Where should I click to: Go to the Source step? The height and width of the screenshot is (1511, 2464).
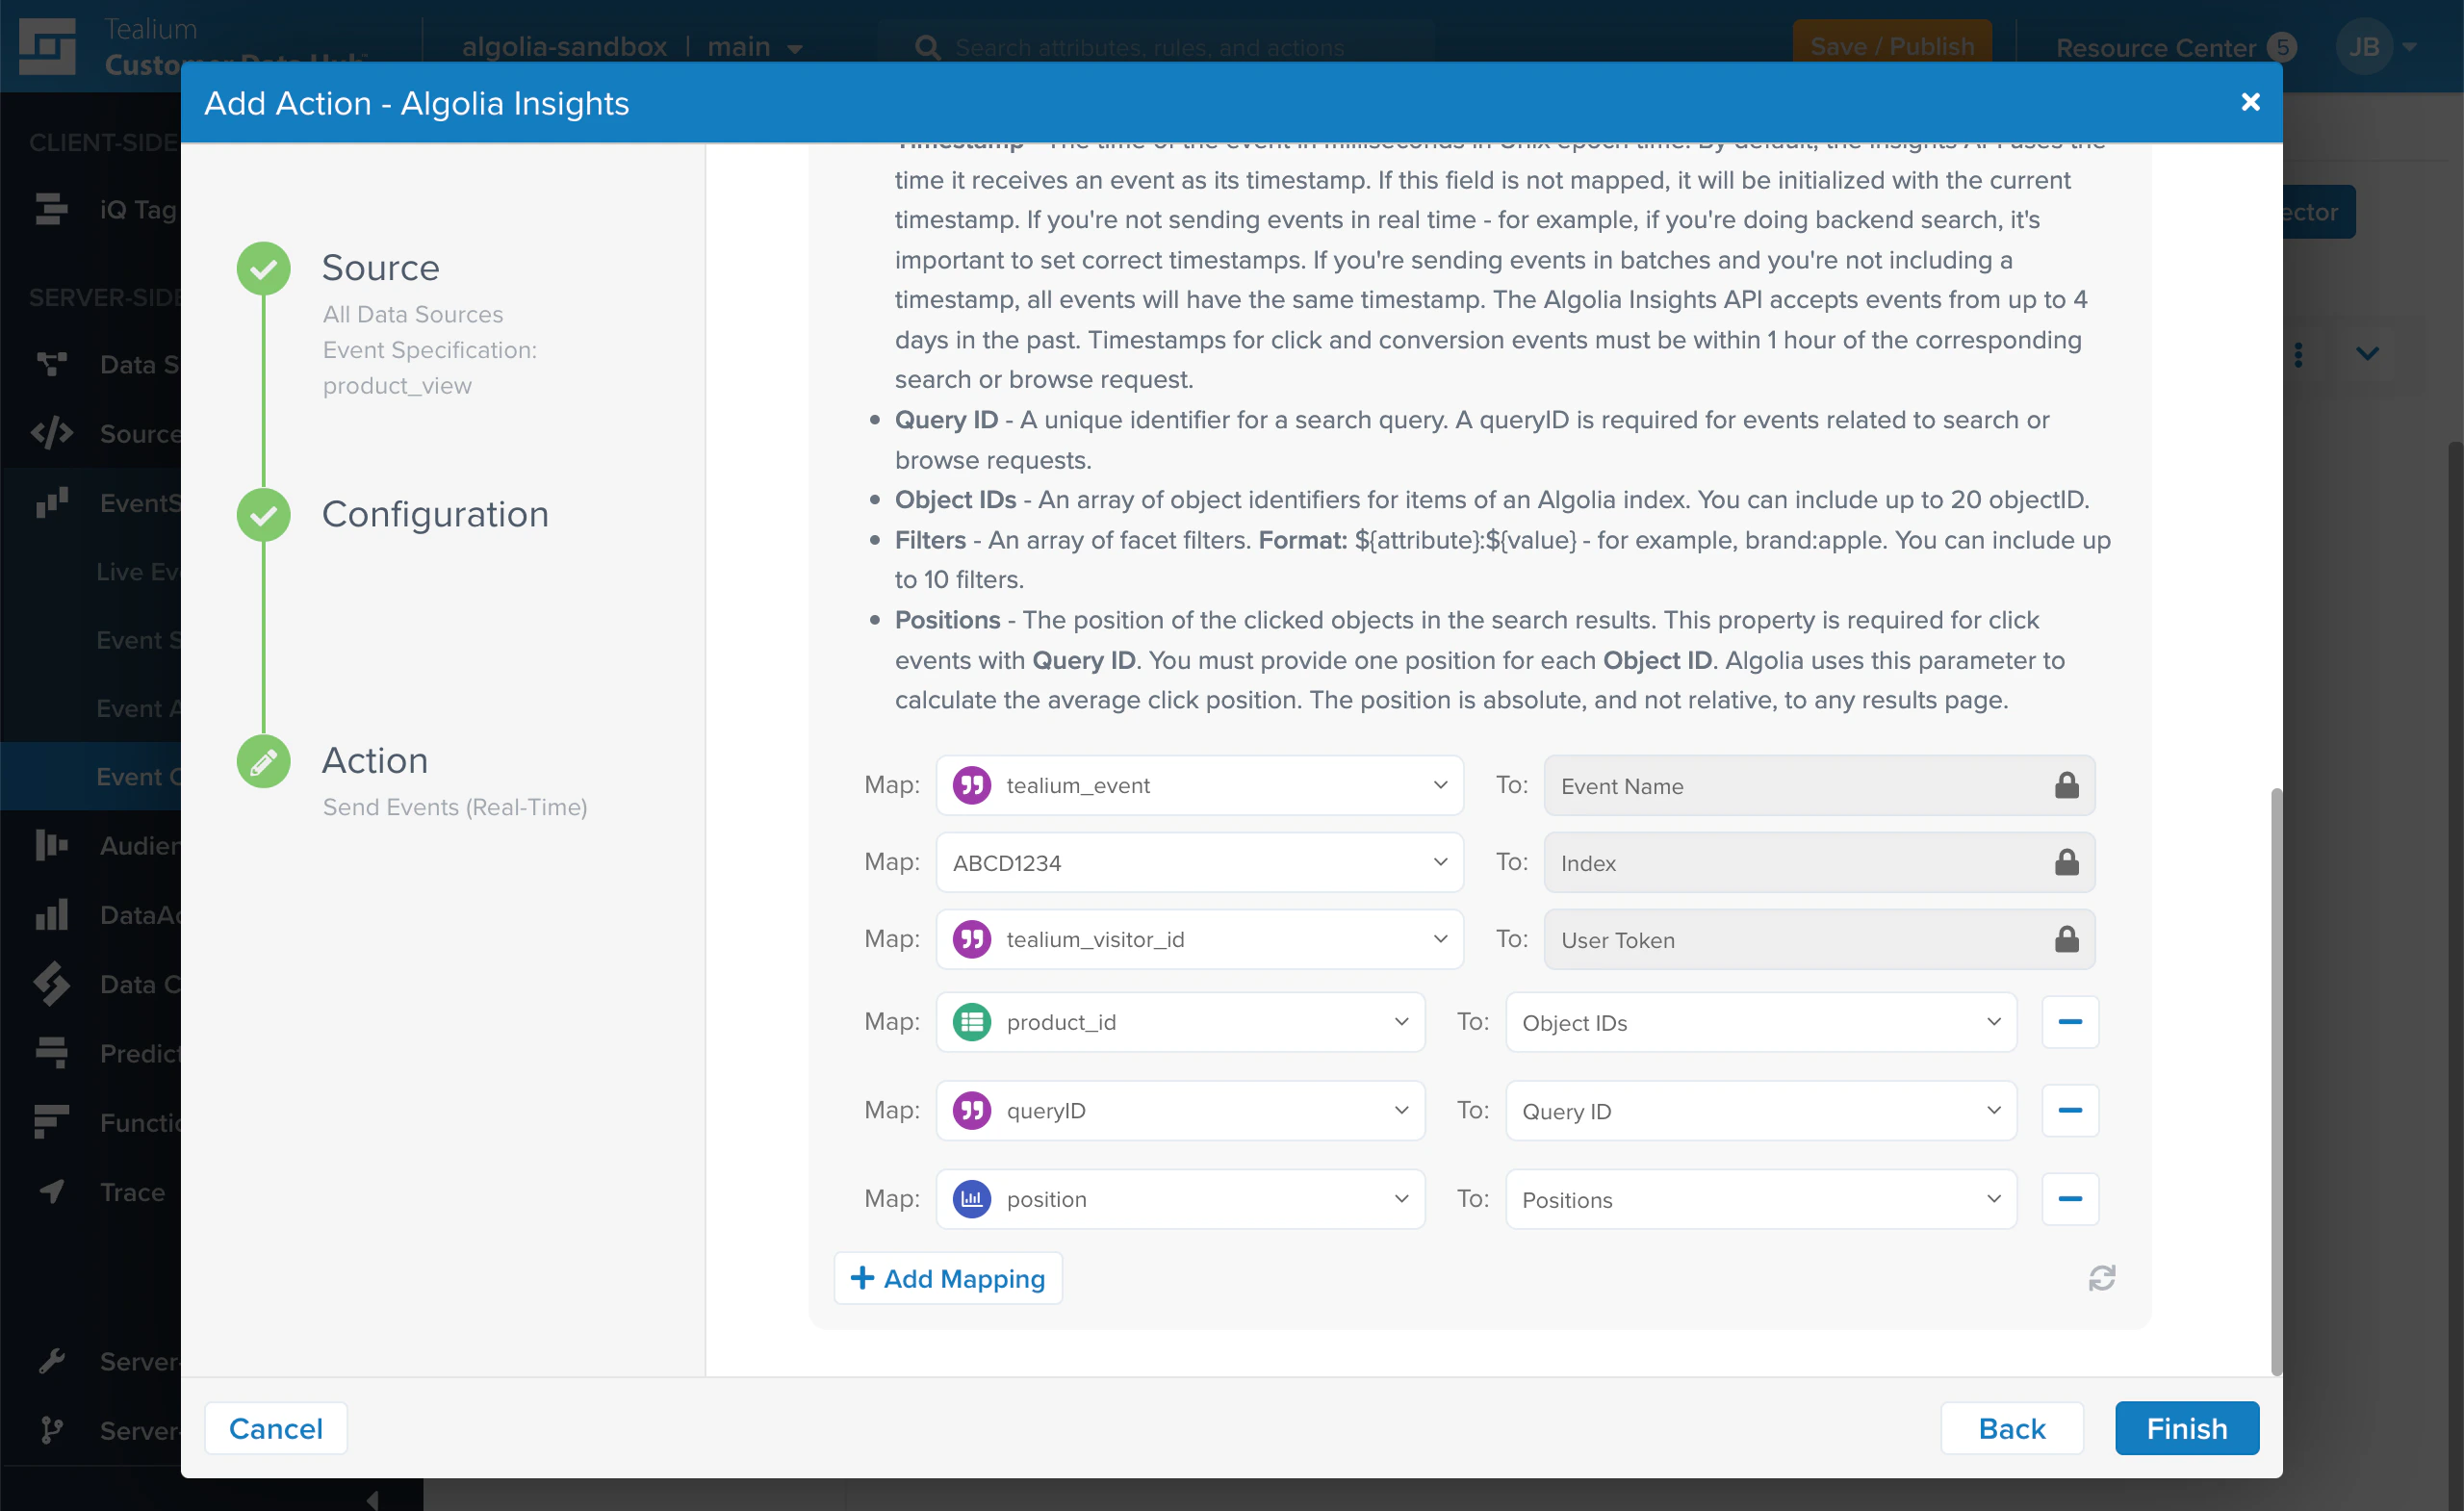point(380,268)
